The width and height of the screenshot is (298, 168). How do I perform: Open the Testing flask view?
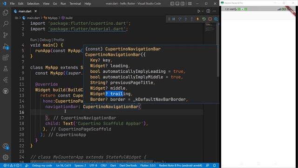[x=6, y=69]
